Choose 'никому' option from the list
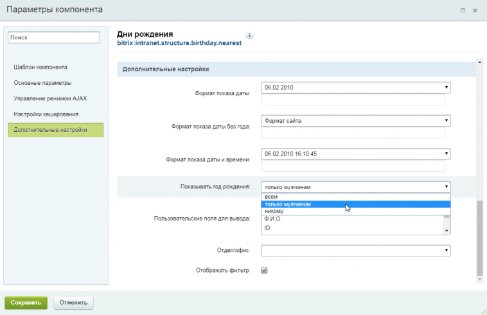This screenshot has height=315, width=487. [x=356, y=212]
